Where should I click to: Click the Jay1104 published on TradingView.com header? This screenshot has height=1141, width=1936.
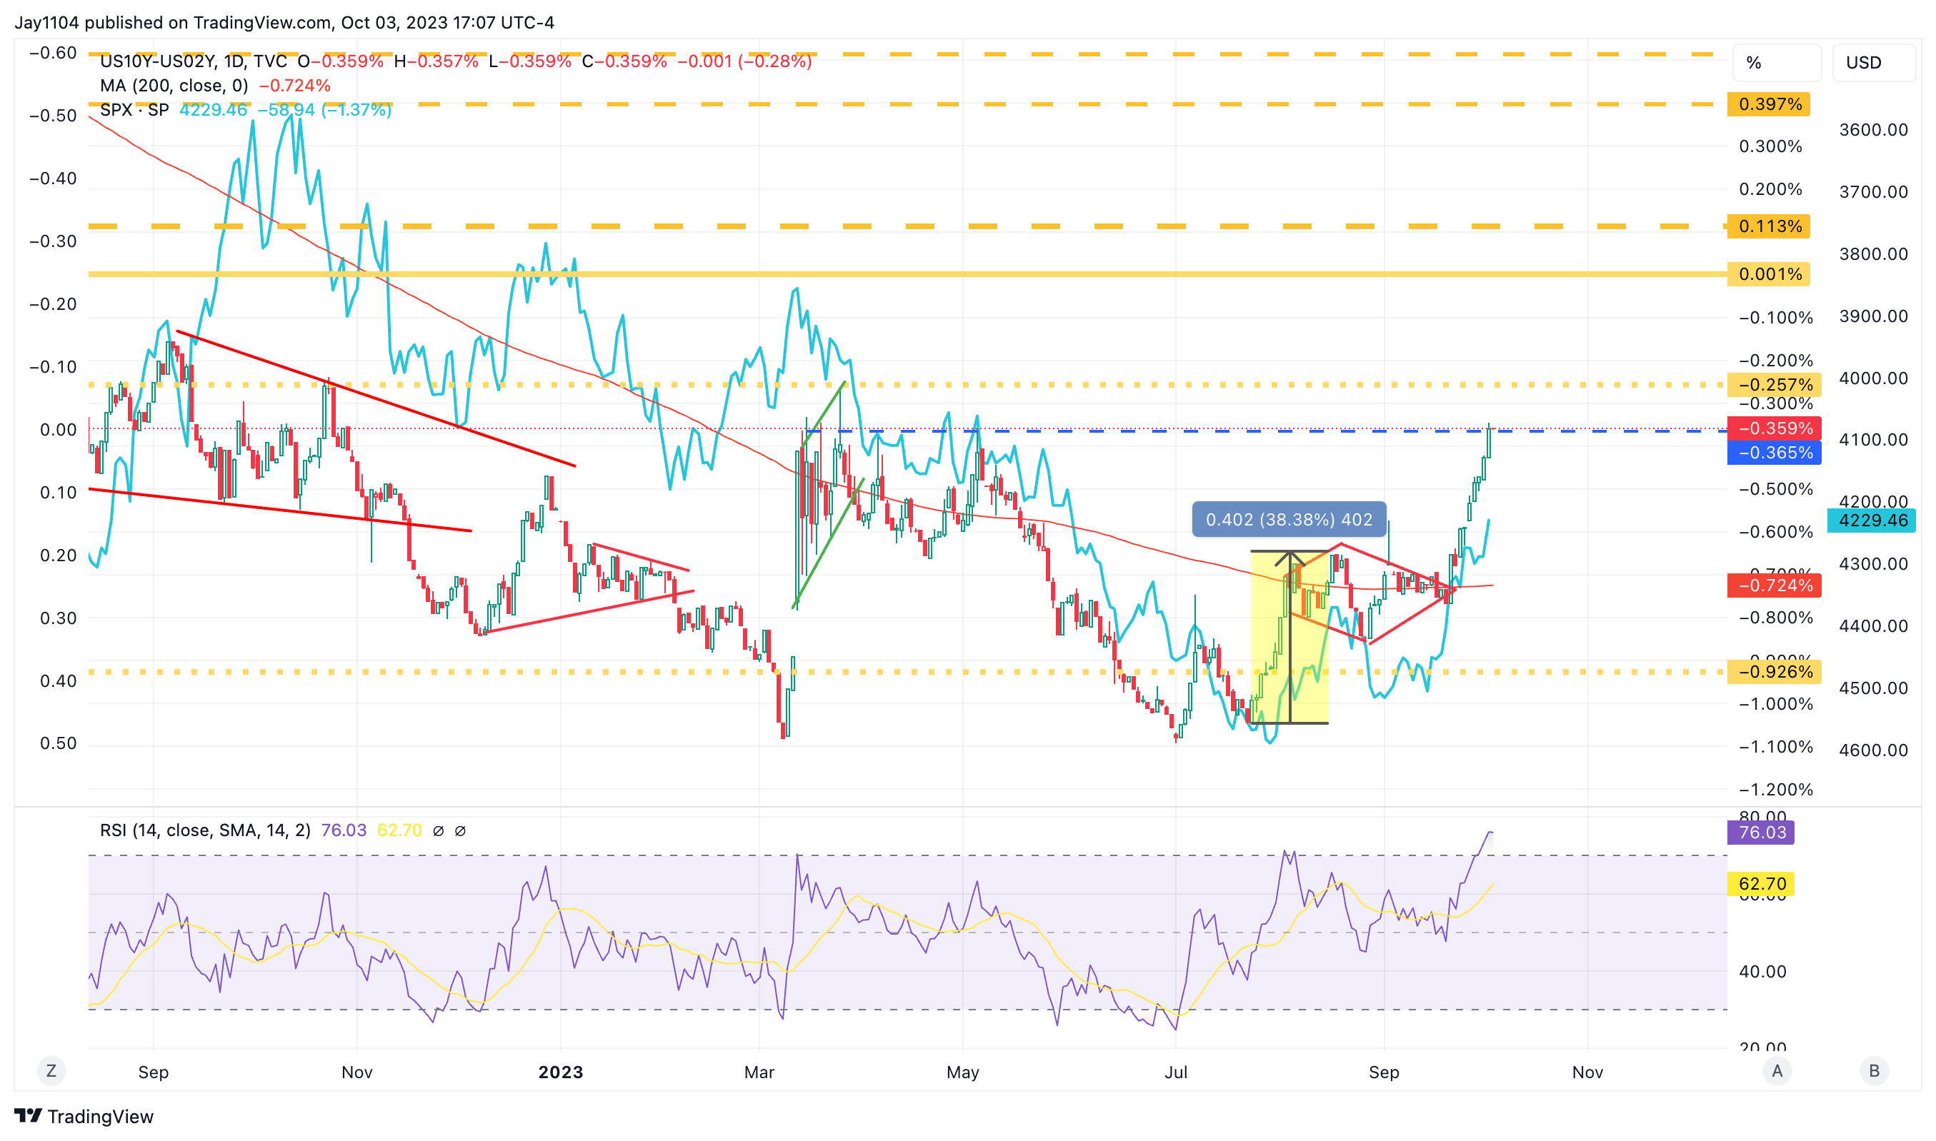click(x=284, y=22)
